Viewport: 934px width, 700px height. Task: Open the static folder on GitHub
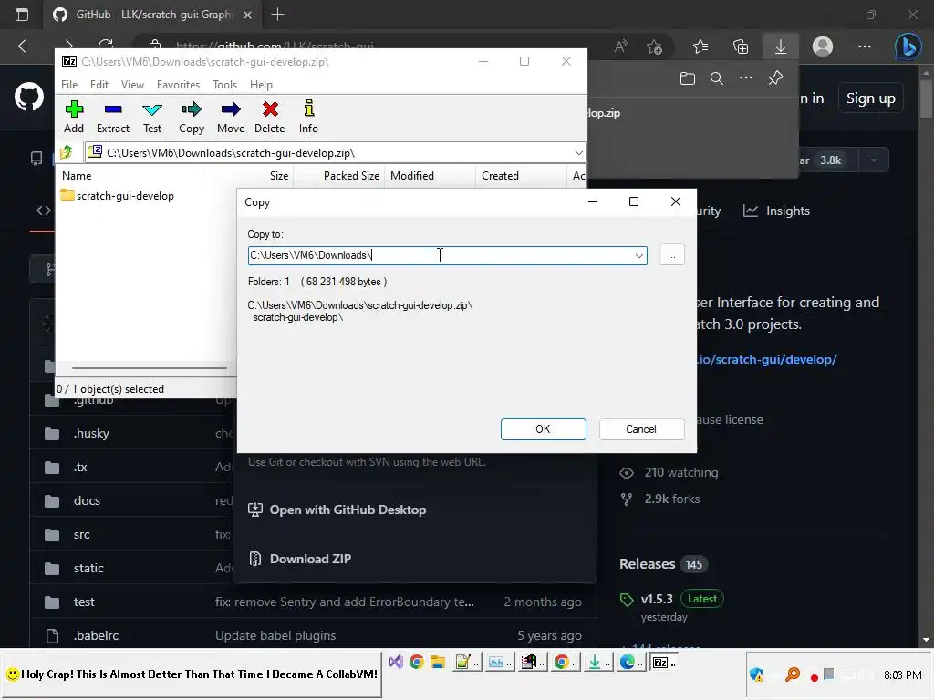click(x=88, y=569)
